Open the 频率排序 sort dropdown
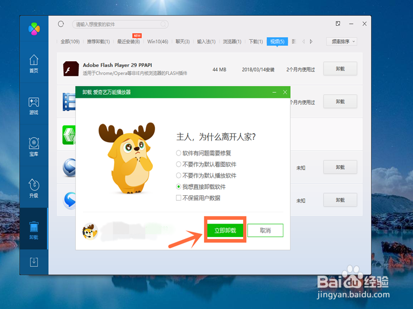This screenshot has width=413, height=309. [342, 42]
